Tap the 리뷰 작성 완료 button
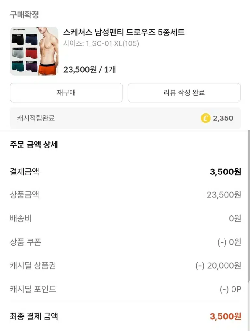 point(184,93)
